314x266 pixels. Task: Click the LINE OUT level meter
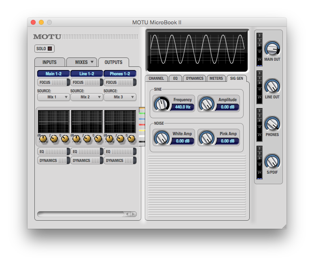click(259, 87)
